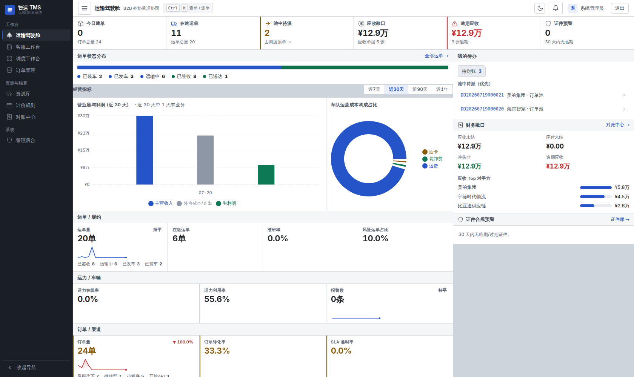
Task: Toggle the 油卡 legend on the donut chart
Action: tap(430, 152)
